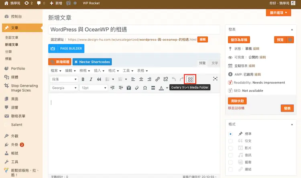Click the Move to Trash link
Viewport: 301px width, 178px height.
coord(236,108)
